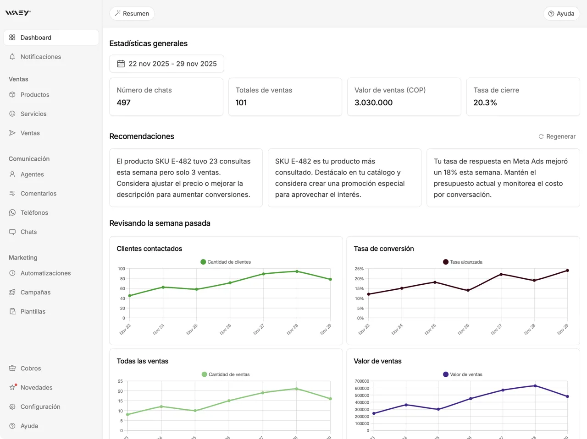This screenshot has width=587, height=439.
Task: Click the Resumen button at the top
Action: pos(132,13)
